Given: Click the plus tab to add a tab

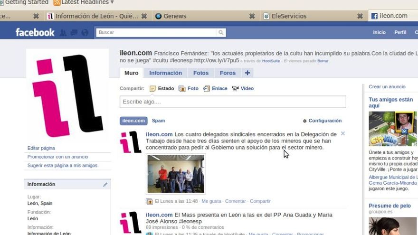Looking at the screenshot, I should (x=247, y=73).
